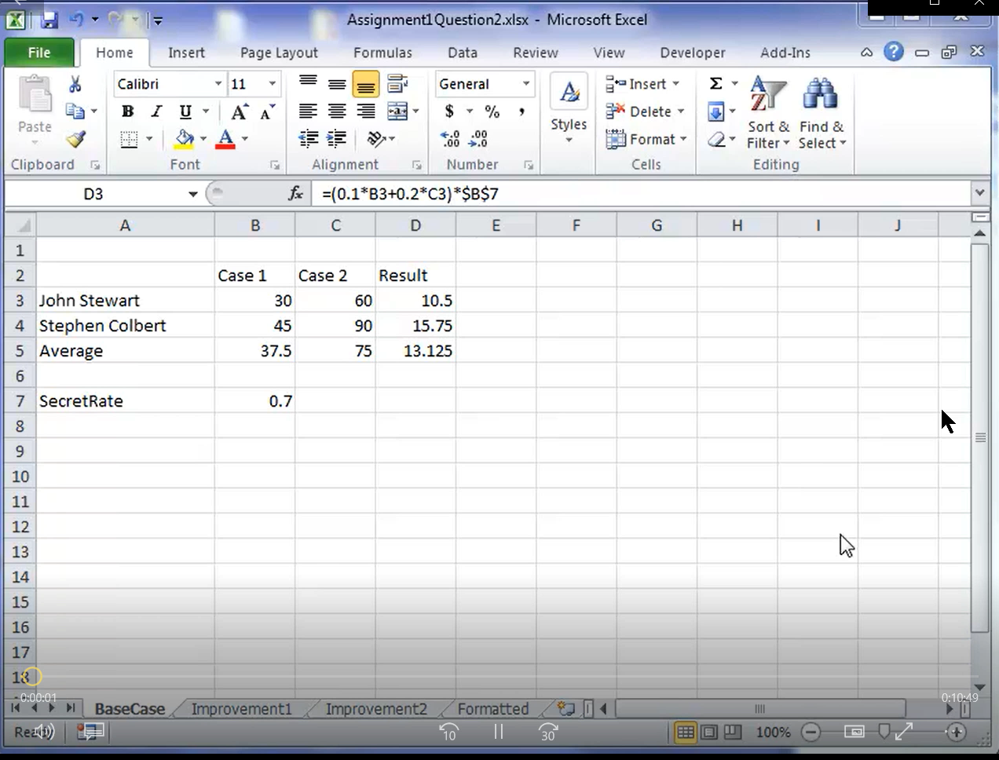
Task: Switch to the Formulas ribbon tab
Action: [382, 53]
